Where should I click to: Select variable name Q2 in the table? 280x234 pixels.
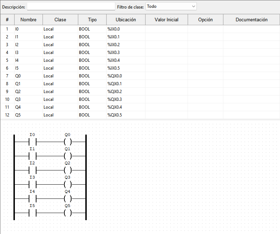(x=28, y=92)
